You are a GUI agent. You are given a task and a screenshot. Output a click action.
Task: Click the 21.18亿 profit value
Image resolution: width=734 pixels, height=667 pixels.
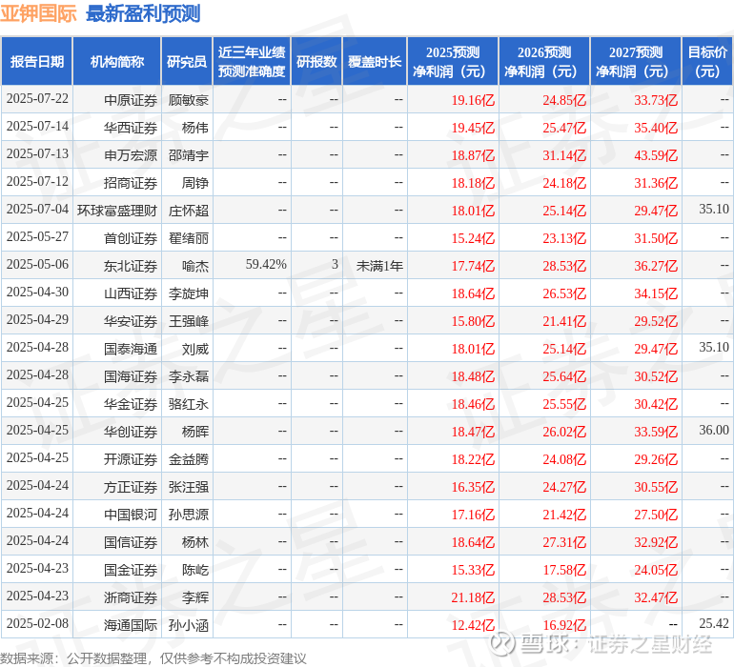coord(473,597)
